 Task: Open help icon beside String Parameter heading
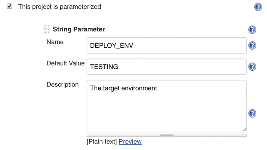(x=252, y=29)
